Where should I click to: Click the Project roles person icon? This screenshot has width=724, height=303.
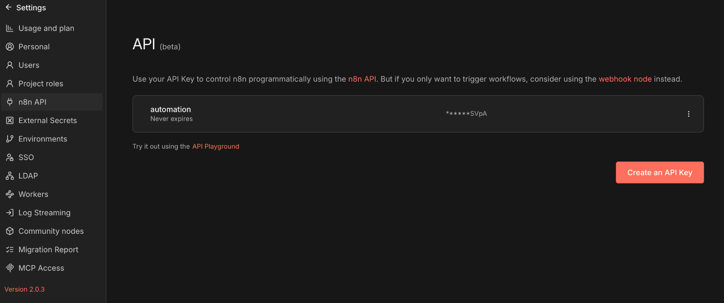point(10,84)
